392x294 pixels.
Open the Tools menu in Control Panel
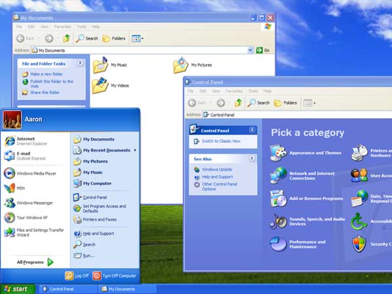click(253, 91)
